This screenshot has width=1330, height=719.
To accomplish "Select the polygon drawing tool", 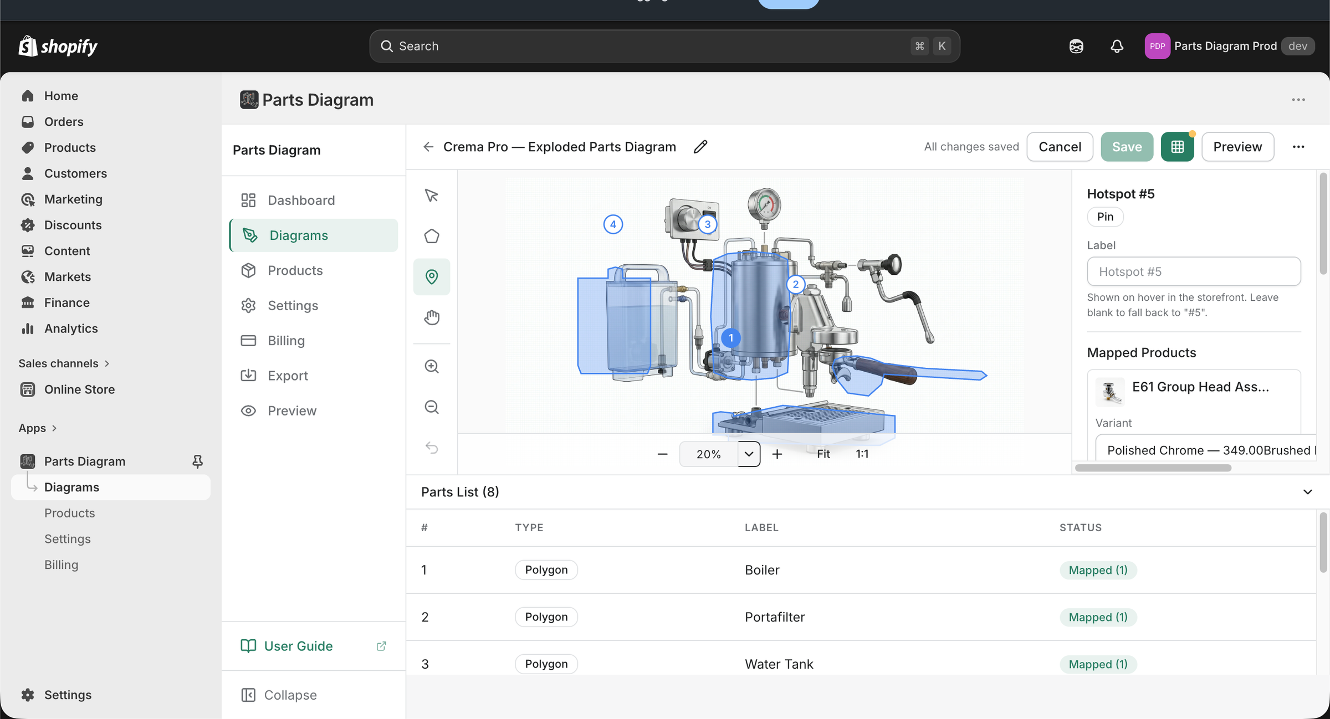I will click(x=431, y=236).
